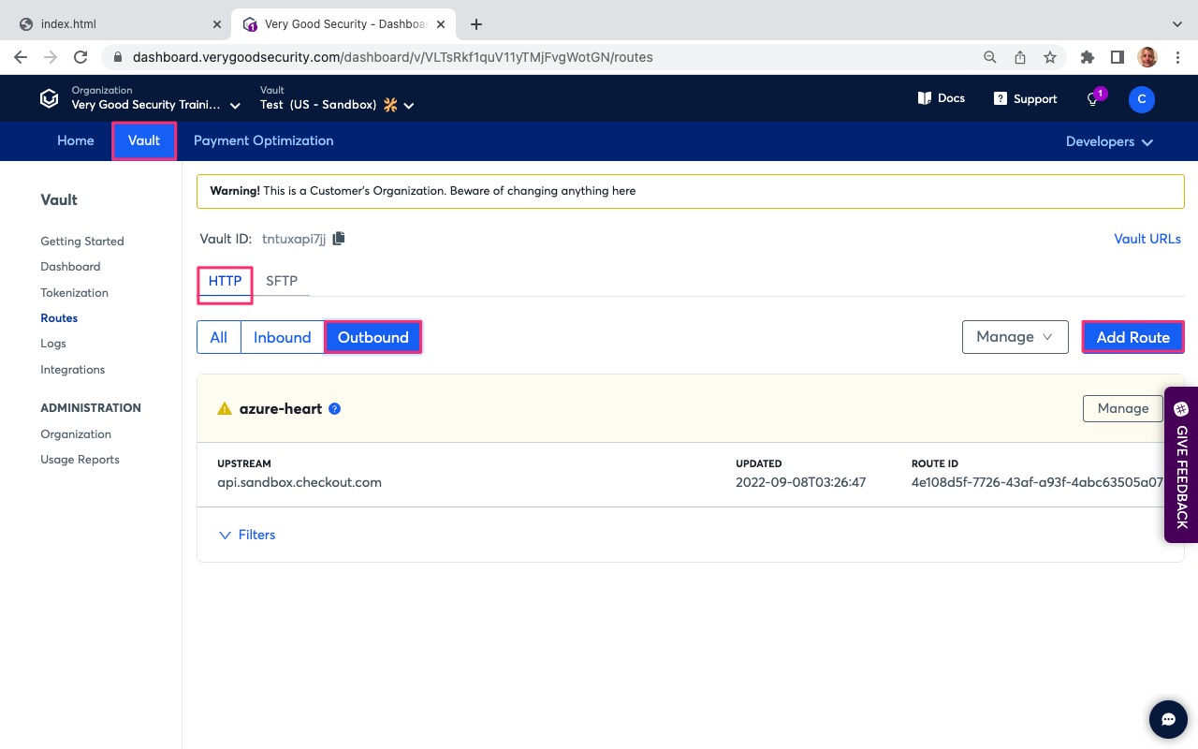Close the index.html tab
1198x749 pixels.
coord(217,24)
